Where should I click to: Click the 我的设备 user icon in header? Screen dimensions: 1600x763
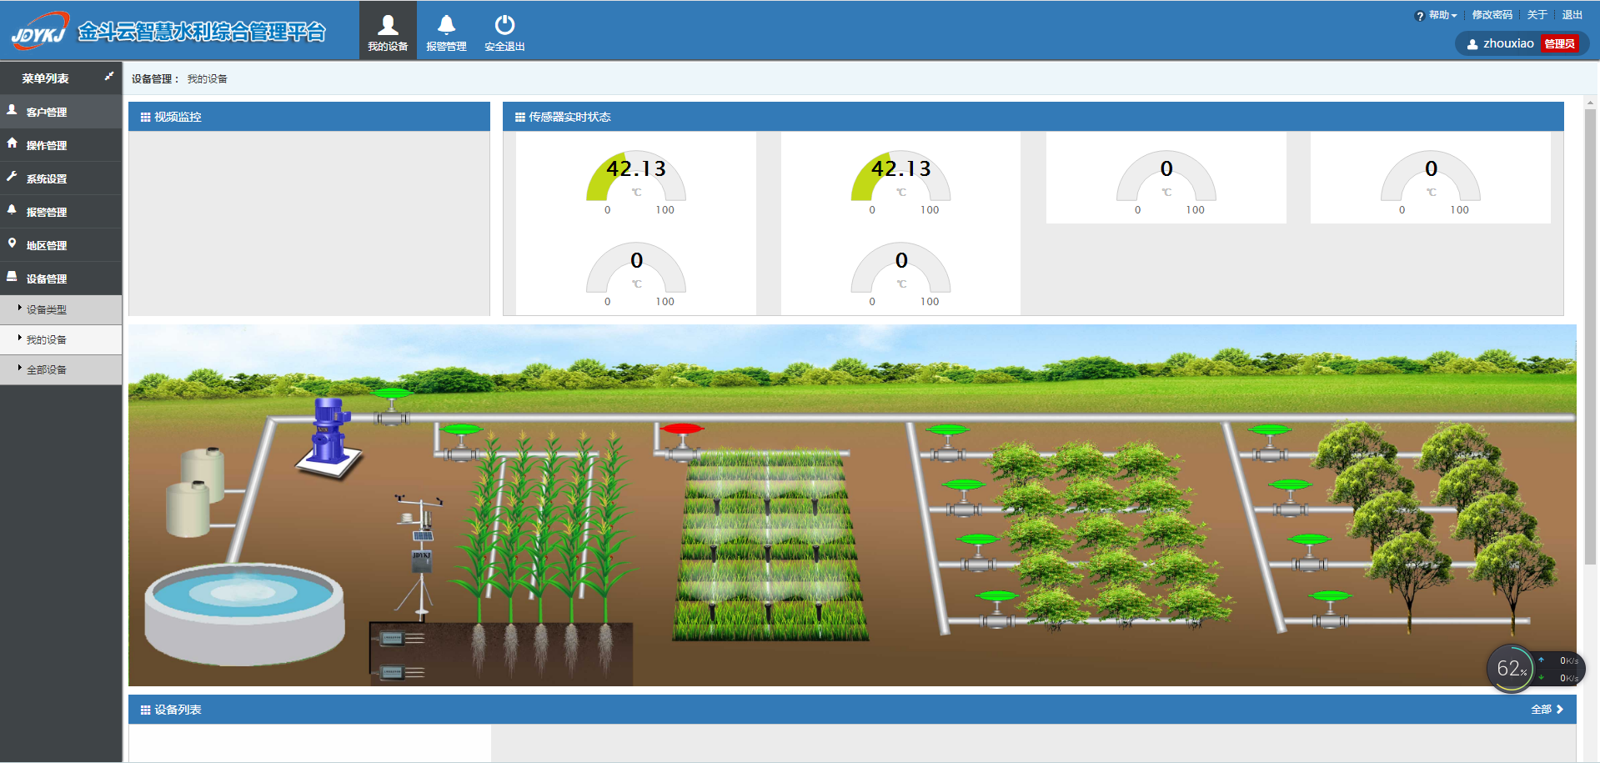tap(388, 32)
